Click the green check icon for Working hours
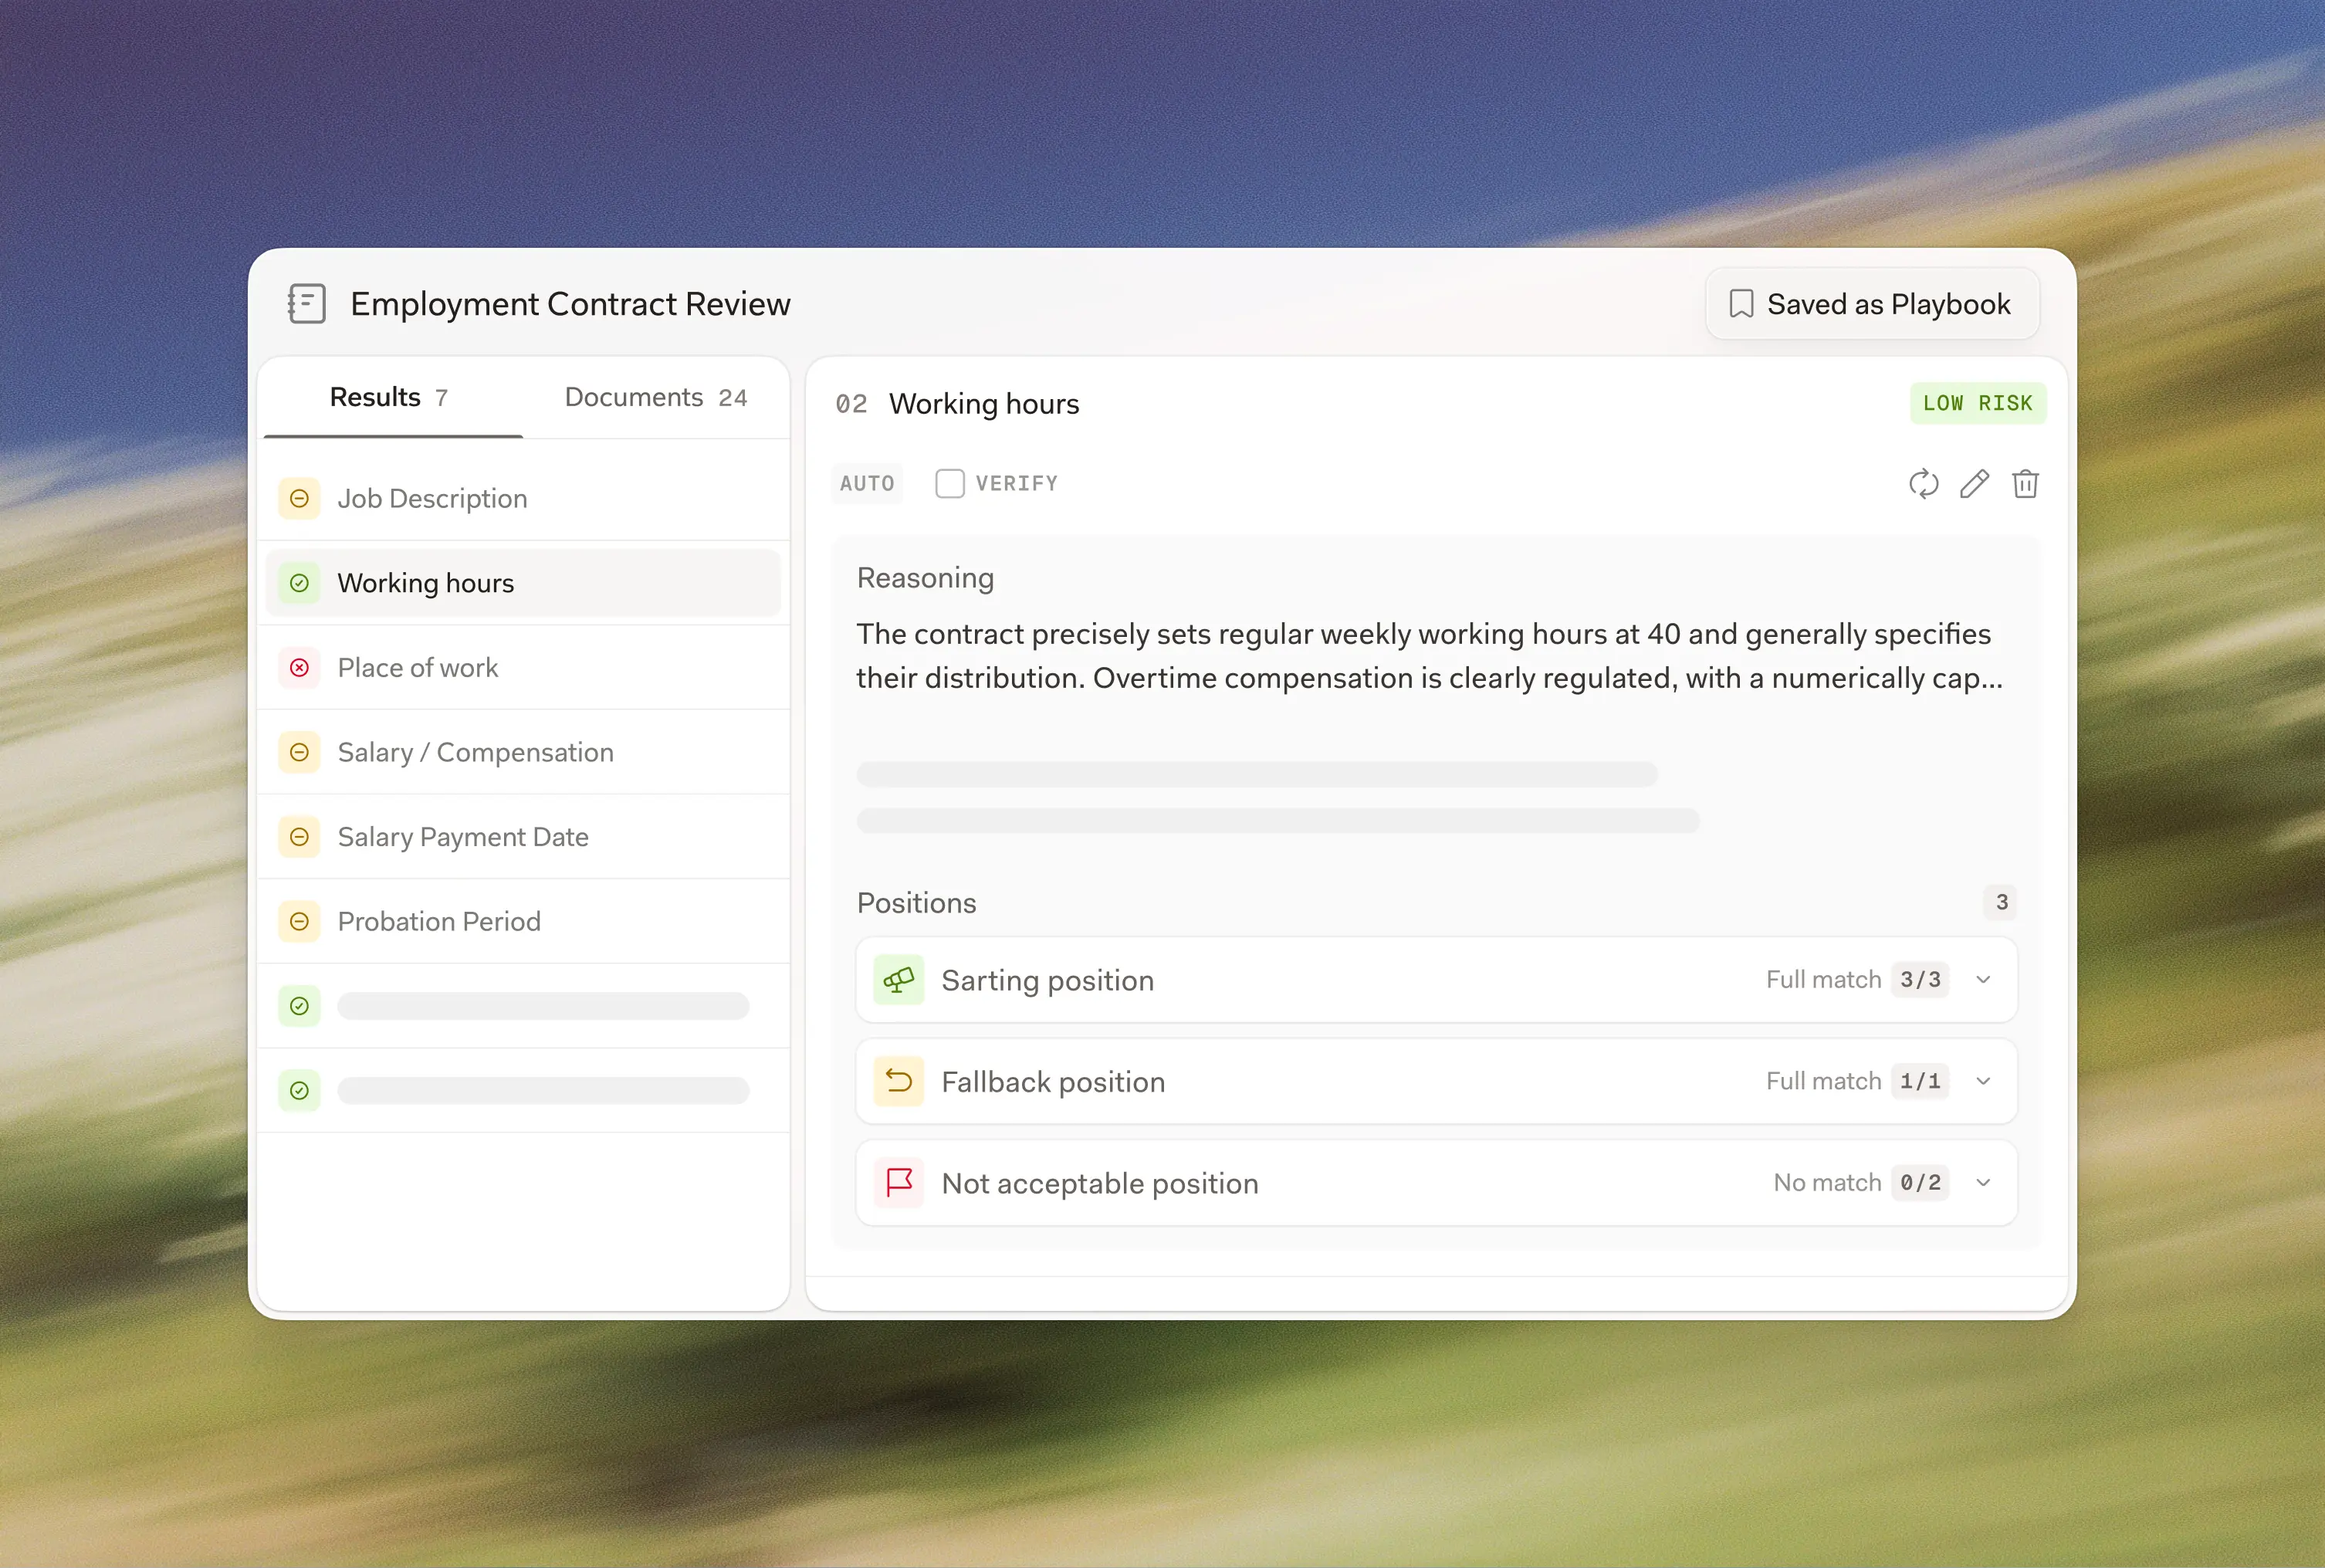This screenshot has width=2325, height=1568. (299, 583)
